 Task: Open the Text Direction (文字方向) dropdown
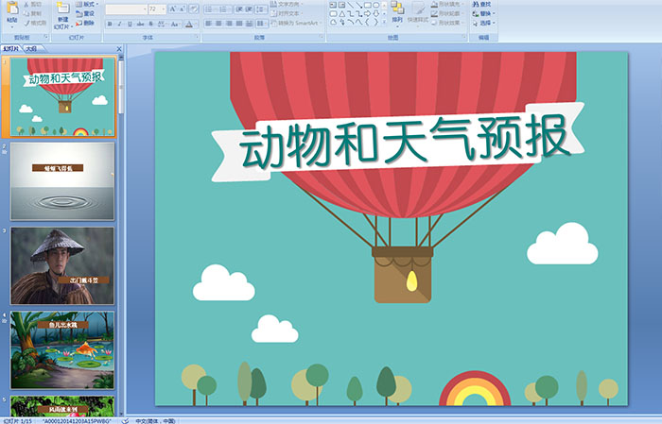287,4
